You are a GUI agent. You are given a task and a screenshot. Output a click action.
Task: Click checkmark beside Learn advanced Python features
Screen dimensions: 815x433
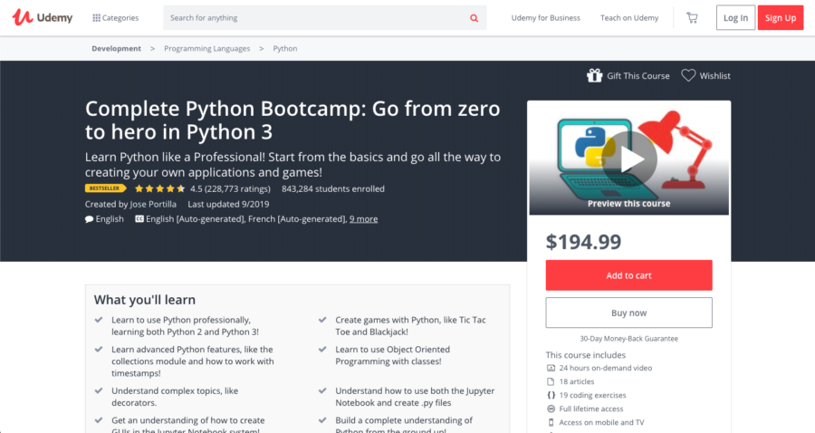99,350
